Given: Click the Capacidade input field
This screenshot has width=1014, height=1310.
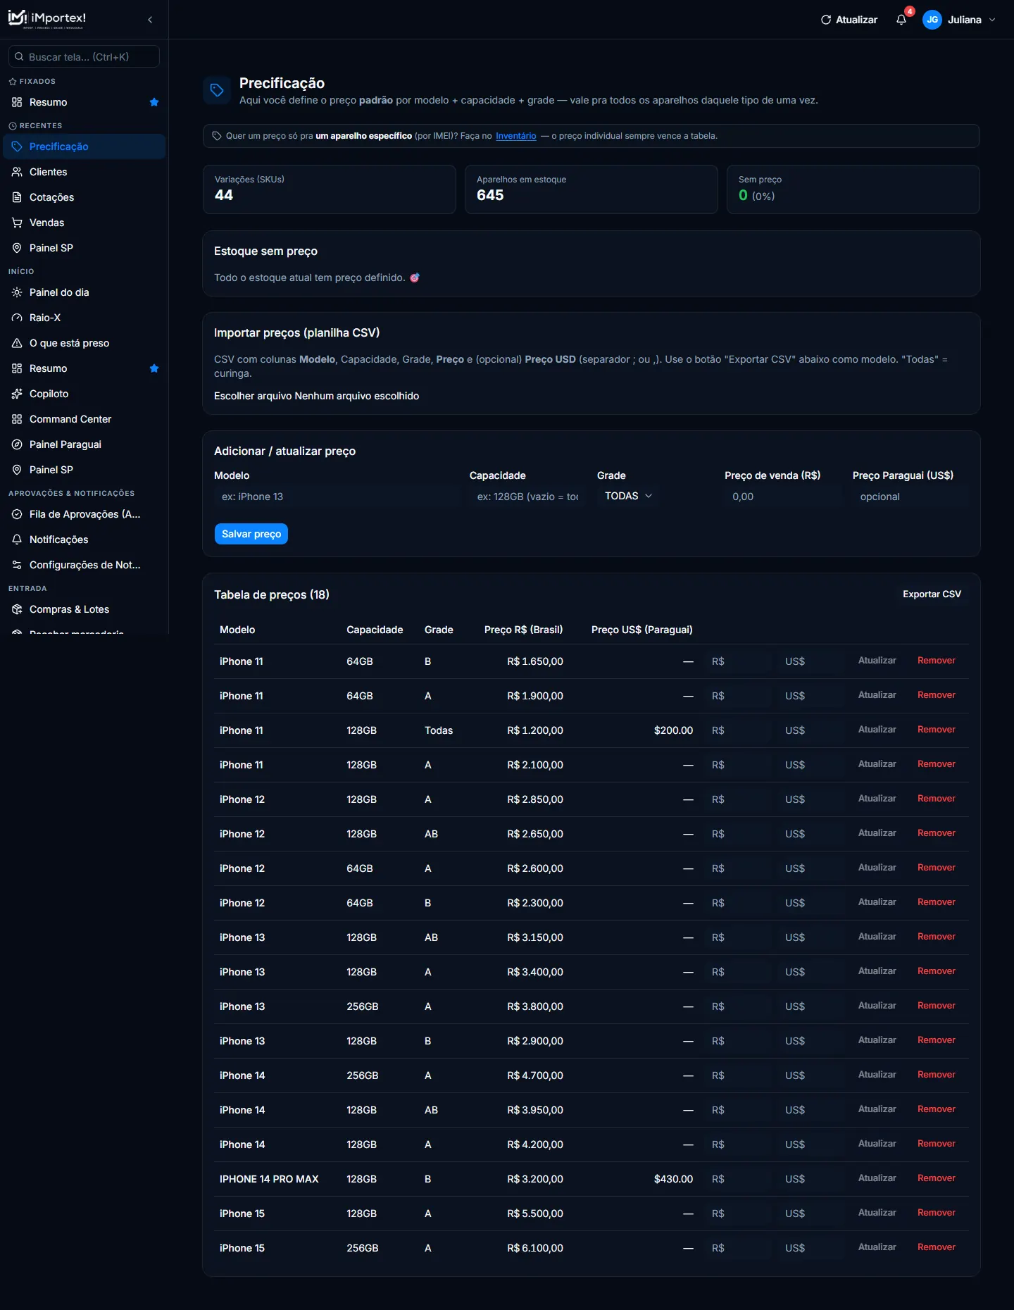Looking at the screenshot, I should tap(528, 497).
